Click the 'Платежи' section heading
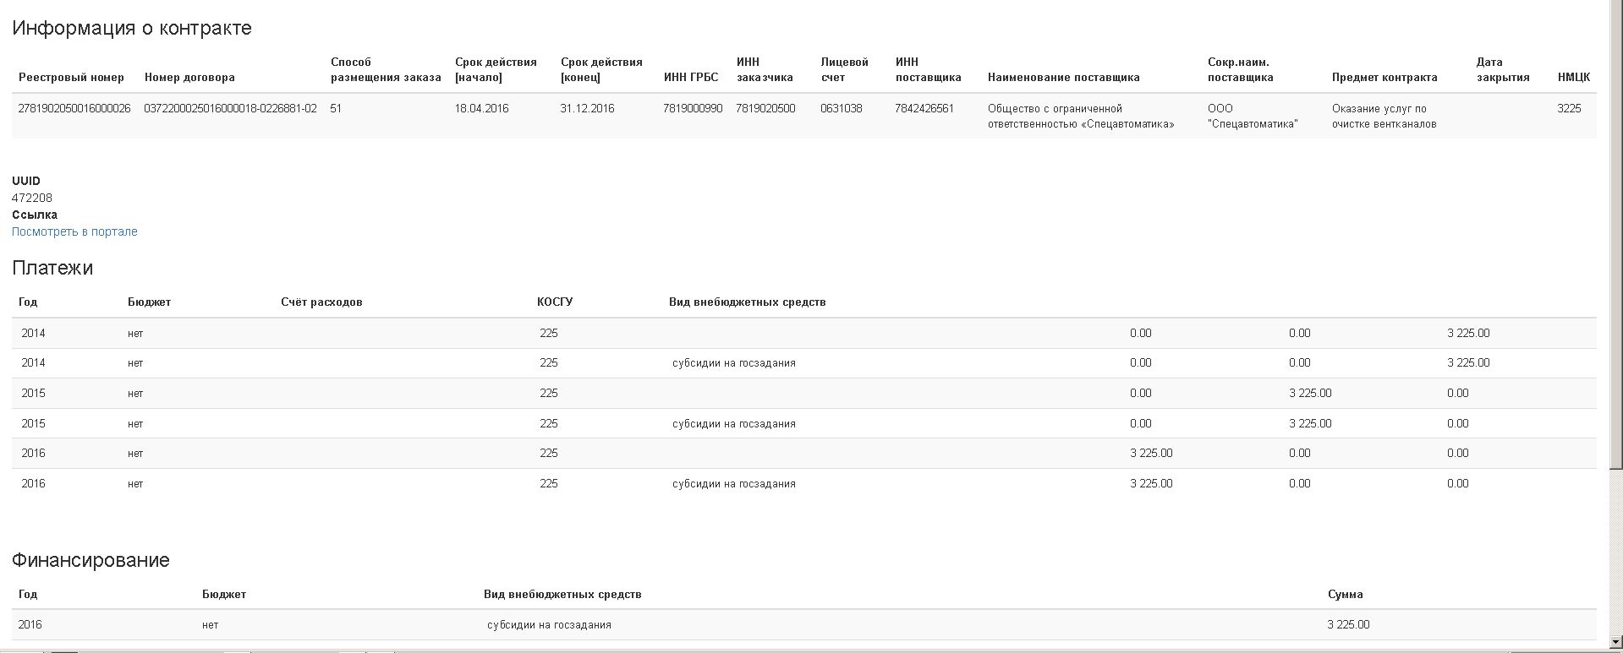Viewport: 1623px width, 653px height. [52, 268]
